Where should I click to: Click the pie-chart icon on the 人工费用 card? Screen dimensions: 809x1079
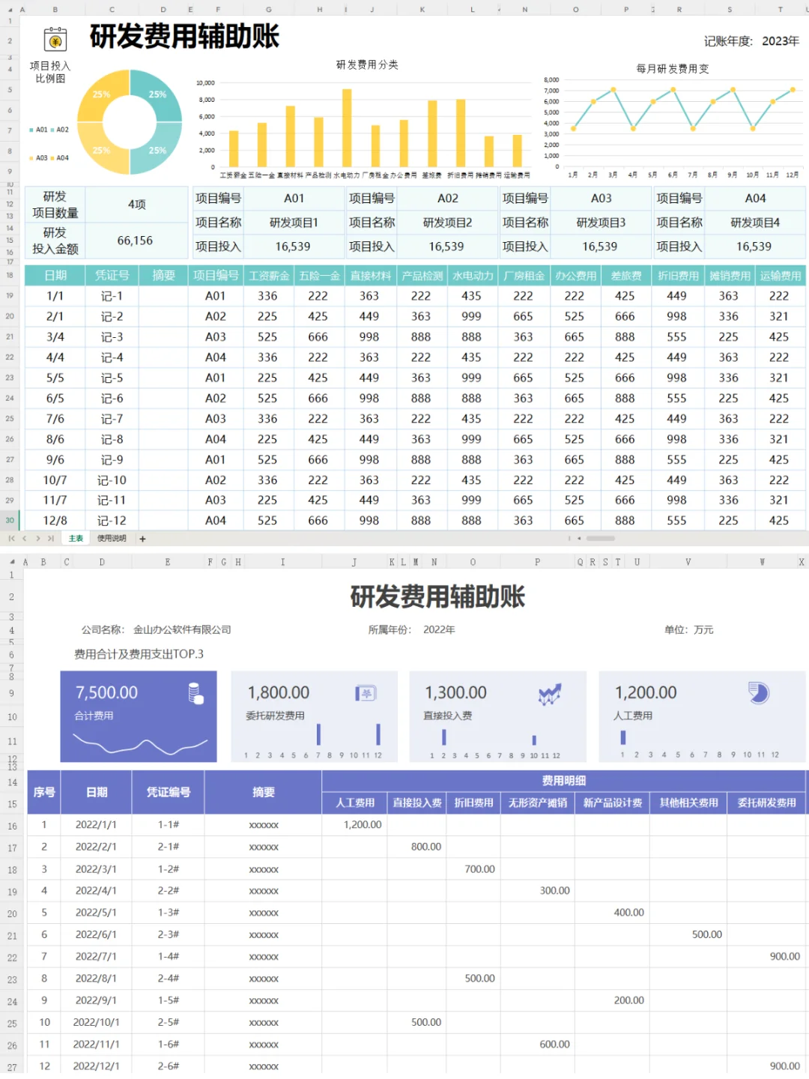(x=758, y=693)
